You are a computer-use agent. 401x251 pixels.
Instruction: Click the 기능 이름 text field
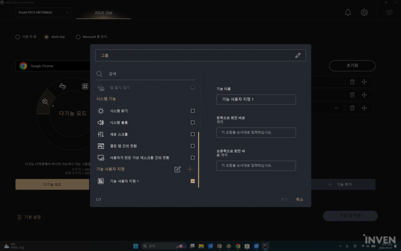[x=255, y=100]
